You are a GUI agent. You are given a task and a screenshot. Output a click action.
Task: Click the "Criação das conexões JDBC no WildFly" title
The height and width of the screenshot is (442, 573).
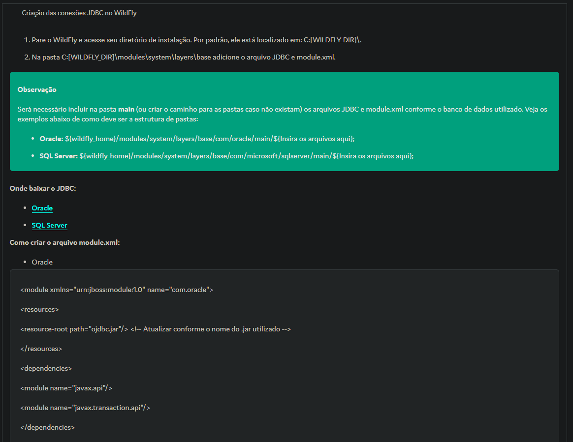(x=79, y=13)
